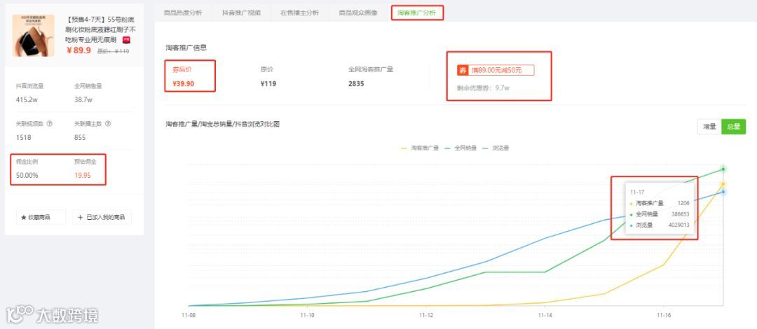Image resolution: width=757 pixels, height=329 pixels.
Task: Click the 11-10 label on the chart axis
Action: pos(306,315)
